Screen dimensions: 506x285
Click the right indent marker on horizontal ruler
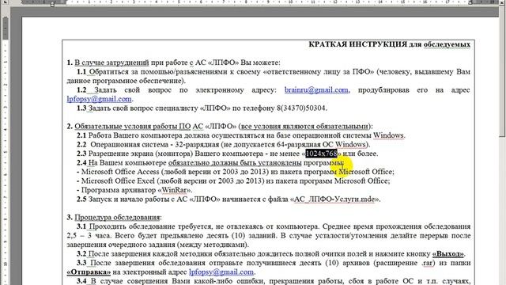[x=470, y=3]
